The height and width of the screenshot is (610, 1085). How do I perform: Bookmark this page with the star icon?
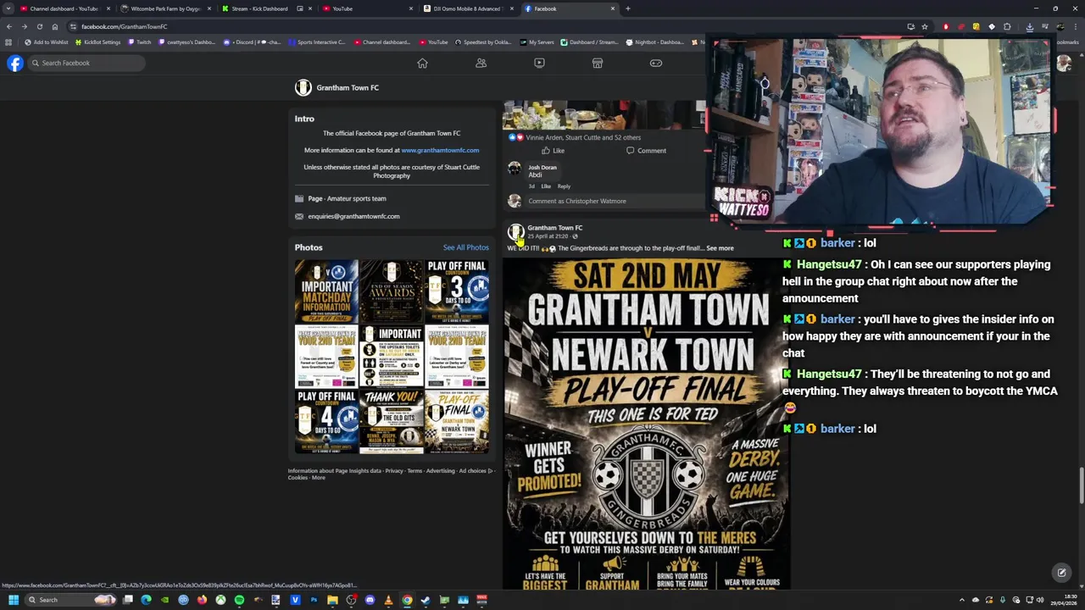point(925,26)
